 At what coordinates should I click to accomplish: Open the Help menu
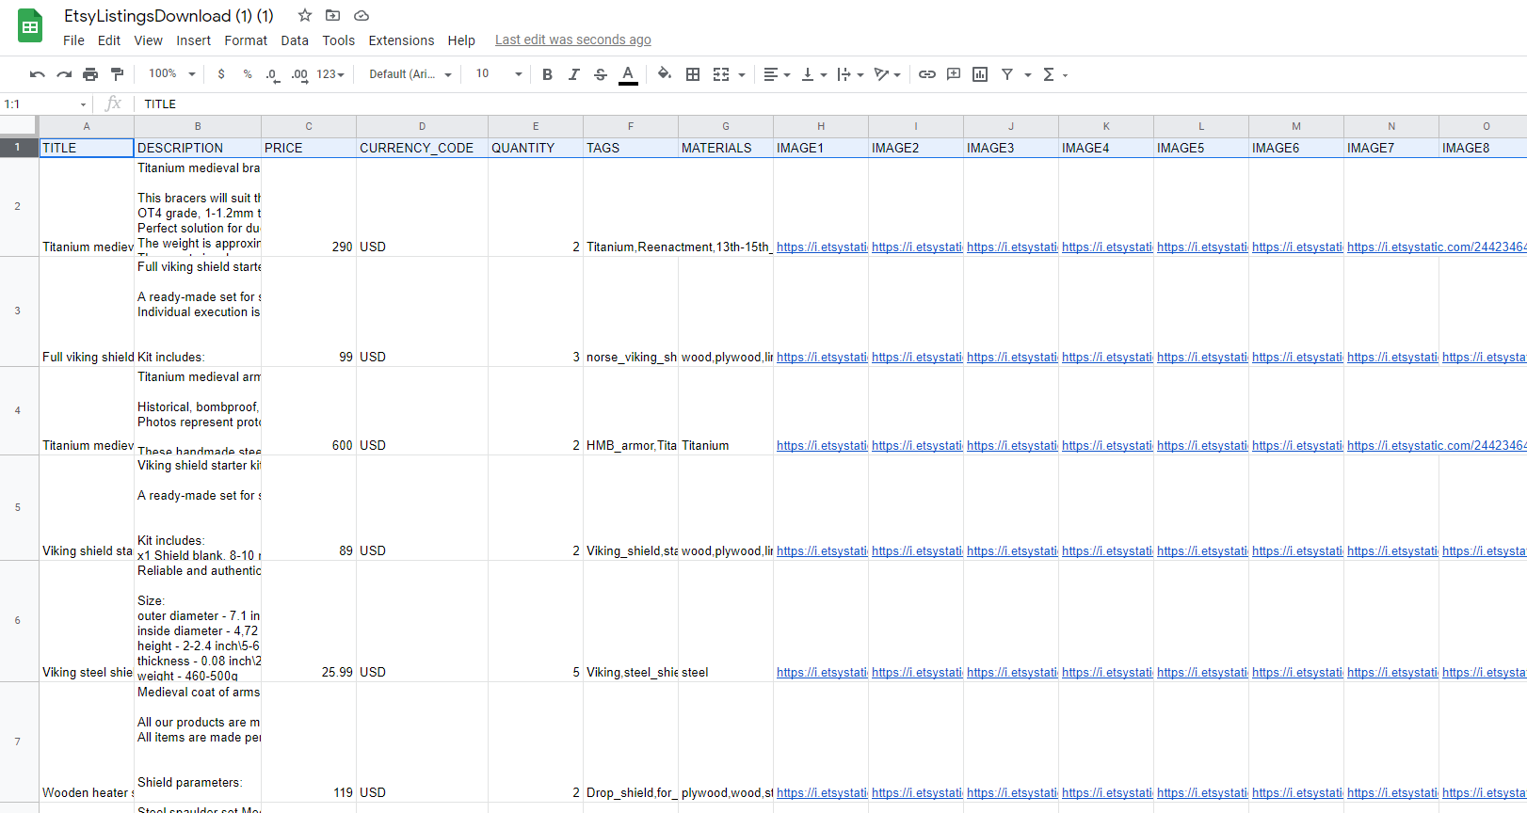(x=461, y=40)
